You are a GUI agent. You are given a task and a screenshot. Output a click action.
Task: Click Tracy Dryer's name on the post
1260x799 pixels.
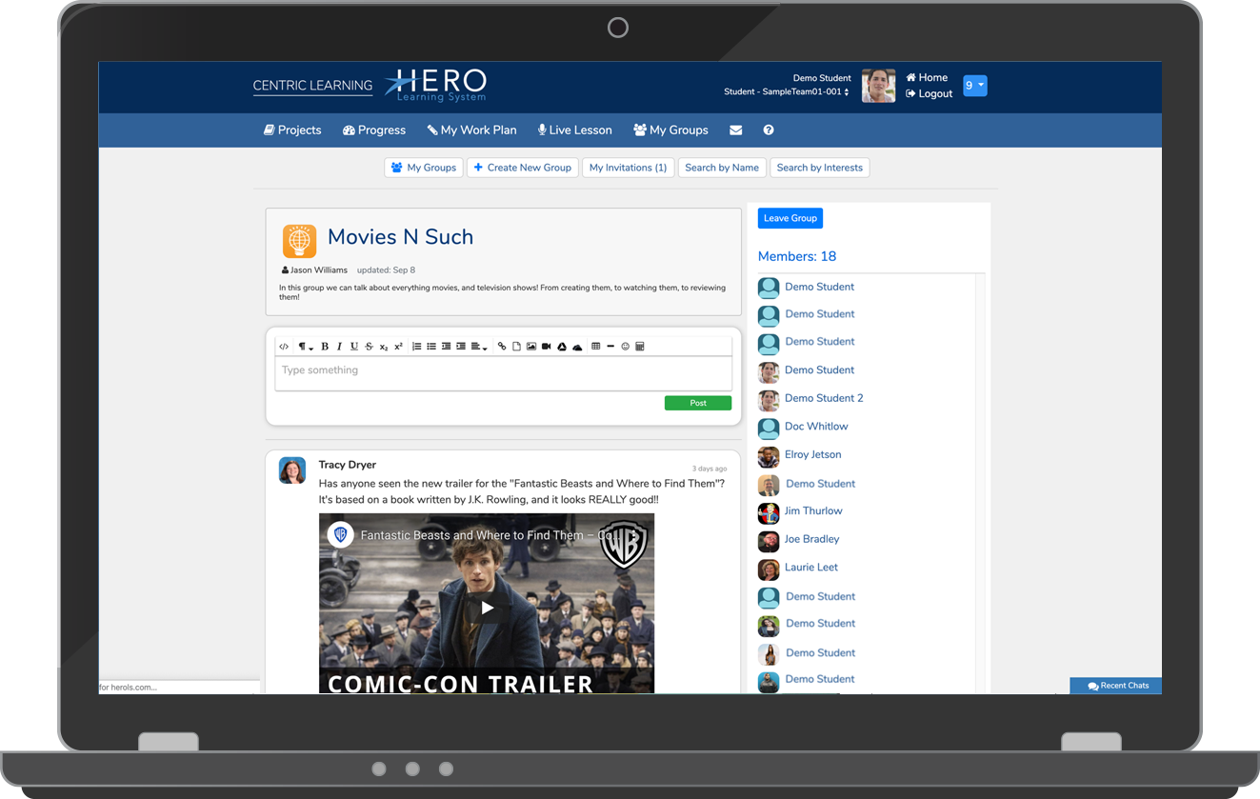pos(348,465)
